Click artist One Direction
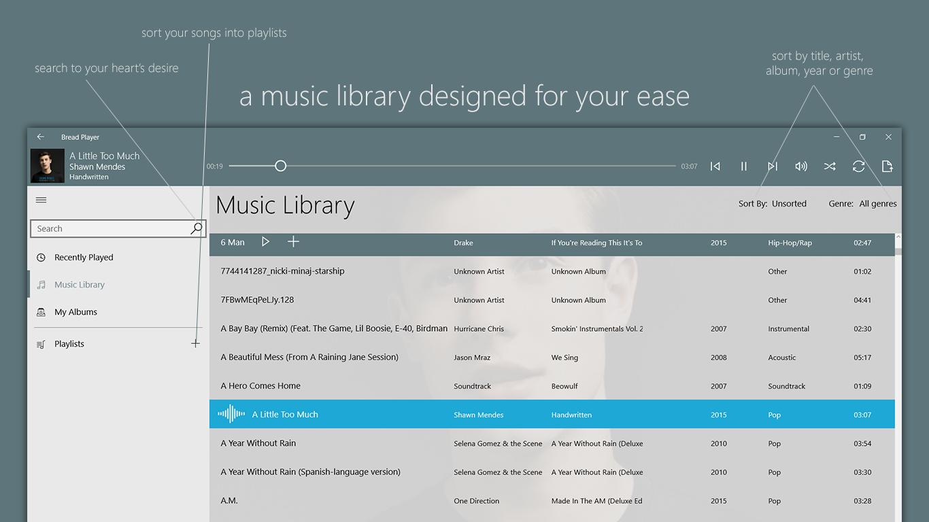 pyautogui.click(x=476, y=501)
